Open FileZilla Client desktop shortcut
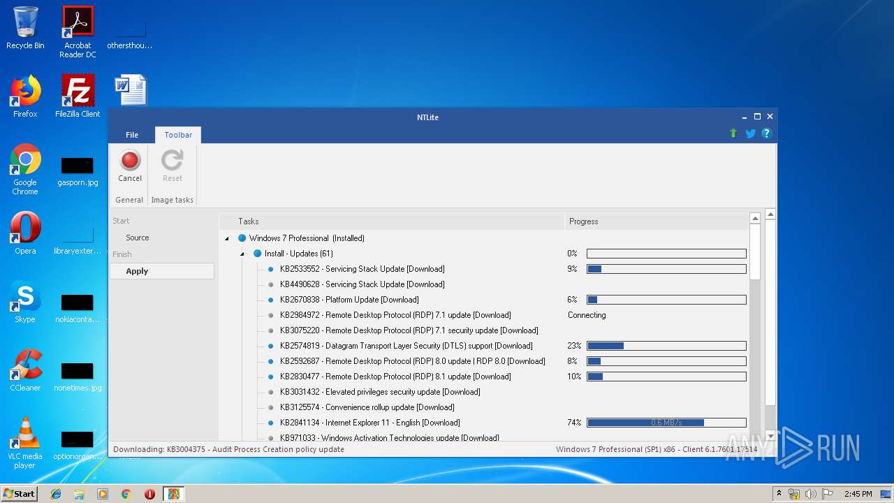Image resolution: width=894 pixels, height=503 pixels. pos(78,96)
